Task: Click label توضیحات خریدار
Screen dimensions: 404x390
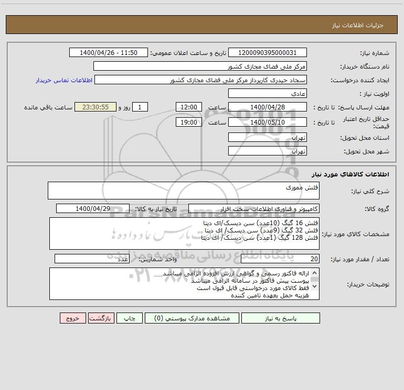Action: pyautogui.click(x=368, y=284)
